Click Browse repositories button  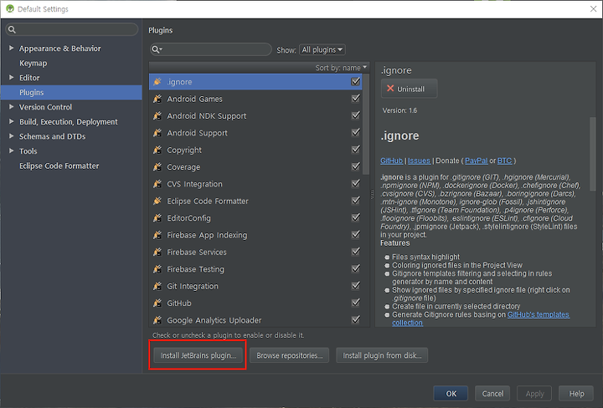click(289, 355)
